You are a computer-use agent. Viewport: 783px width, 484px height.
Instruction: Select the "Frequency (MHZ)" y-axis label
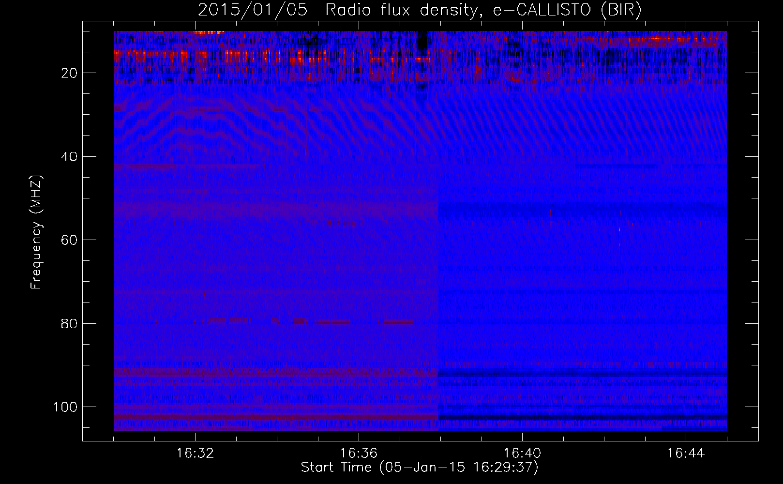pyautogui.click(x=36, y=232)
